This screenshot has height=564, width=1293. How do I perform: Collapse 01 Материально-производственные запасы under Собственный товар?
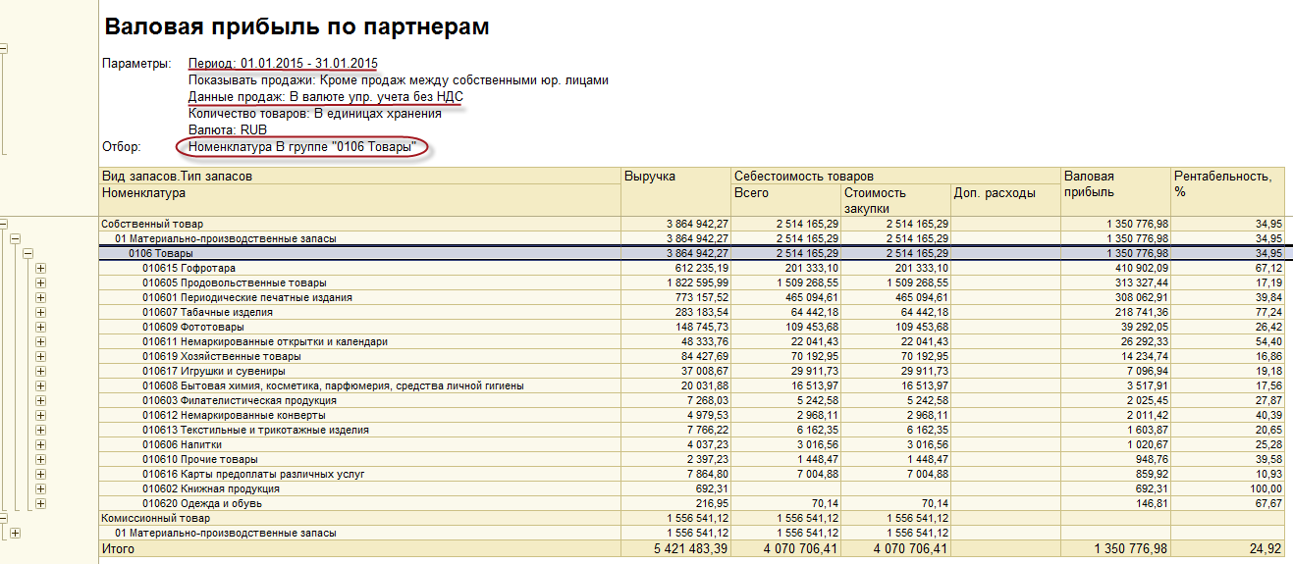pos(15,238)
